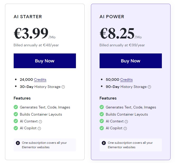Click the info icon next to AI Starter AI Copilot
175x163 pixels.
39,129
